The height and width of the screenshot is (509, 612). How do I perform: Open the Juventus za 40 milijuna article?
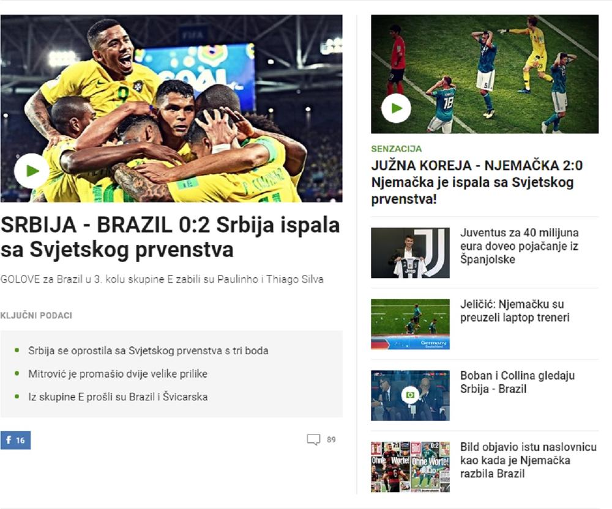[x=519, y=246]
